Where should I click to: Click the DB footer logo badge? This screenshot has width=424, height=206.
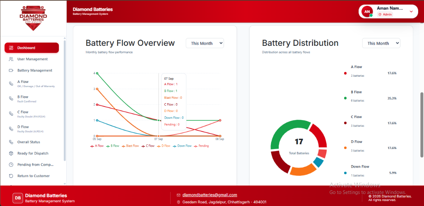pyautogui.click(x=18, y=198)
